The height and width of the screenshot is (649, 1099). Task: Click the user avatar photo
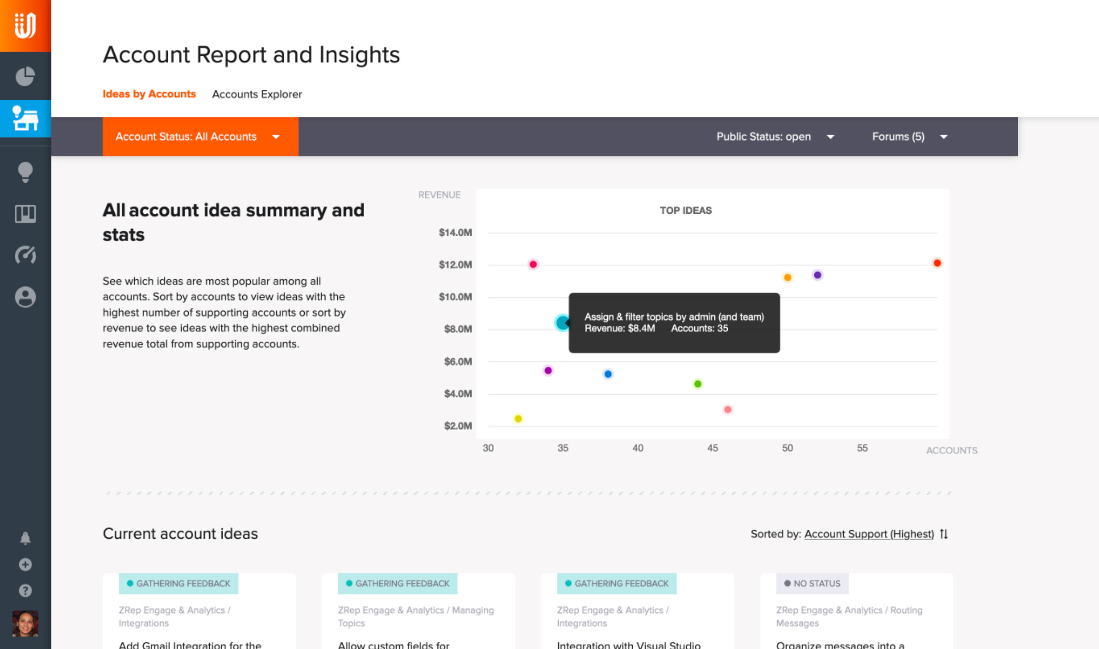coord(25,623)
